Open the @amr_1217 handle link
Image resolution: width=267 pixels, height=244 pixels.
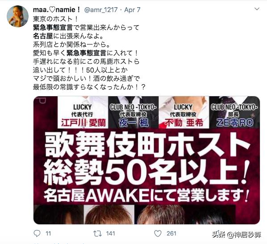tap(101, 10)
